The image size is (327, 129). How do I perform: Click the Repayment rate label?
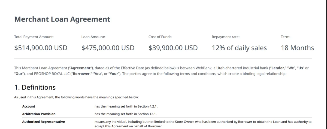225,37
